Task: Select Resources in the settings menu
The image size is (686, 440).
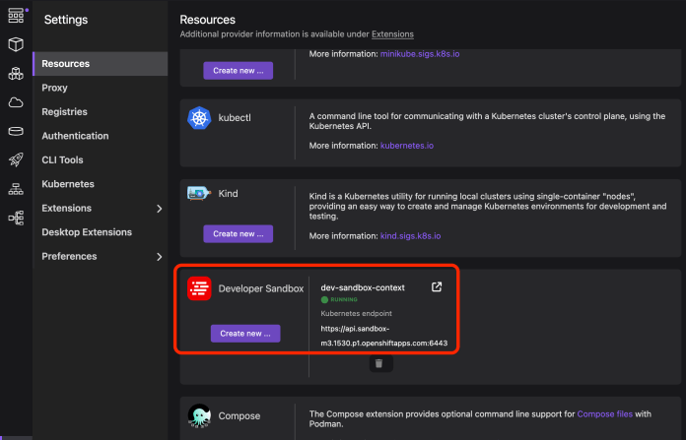Action: click(101, 64)
